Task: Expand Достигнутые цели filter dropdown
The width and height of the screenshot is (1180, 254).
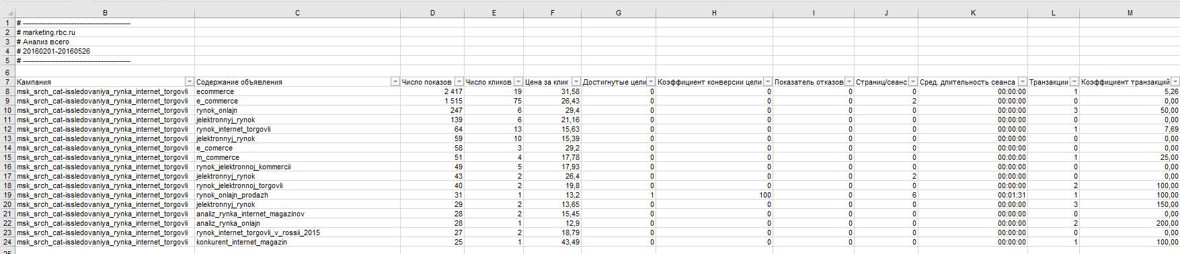Action: point(650,82)
